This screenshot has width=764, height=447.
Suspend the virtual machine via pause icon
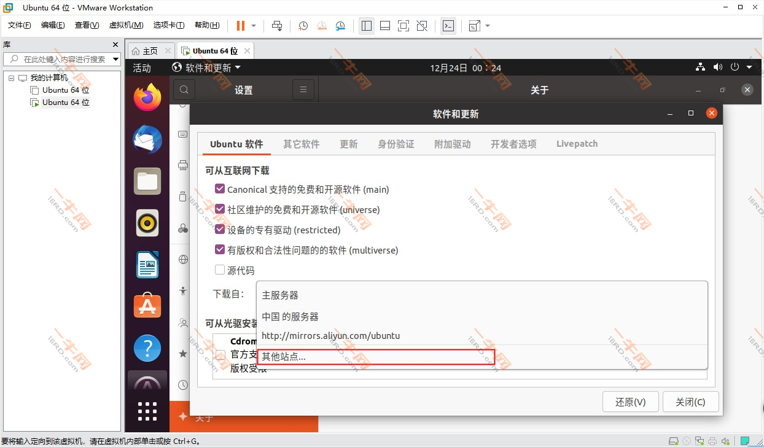tap(240, 25)
